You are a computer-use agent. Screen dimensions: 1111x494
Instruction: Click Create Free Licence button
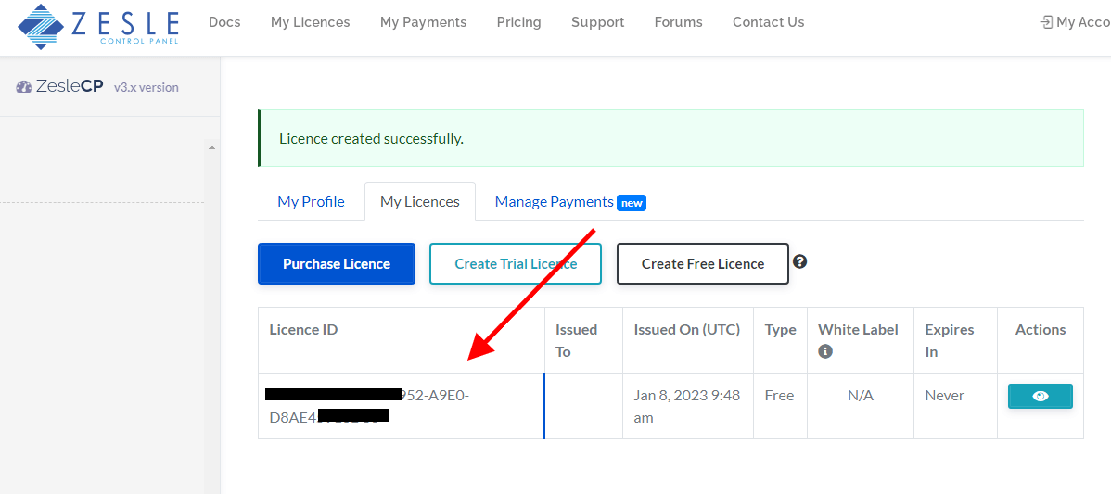tap(703, 264)
